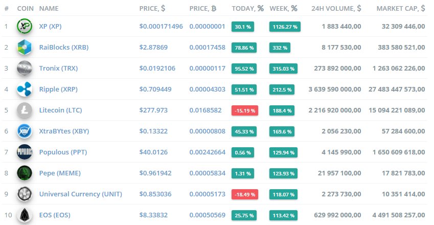The image size is (434, 225).
Task: Click Ripple's 51.51 % today badge
Action: tap(244, 89)
